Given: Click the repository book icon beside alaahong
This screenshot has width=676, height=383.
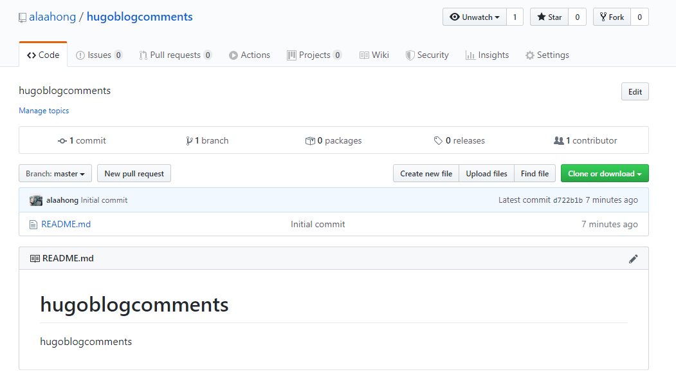Looking at the screenshot, I should coord(23,17).
